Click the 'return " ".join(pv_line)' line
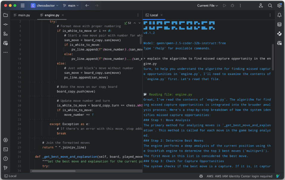 tap(64, 147)
